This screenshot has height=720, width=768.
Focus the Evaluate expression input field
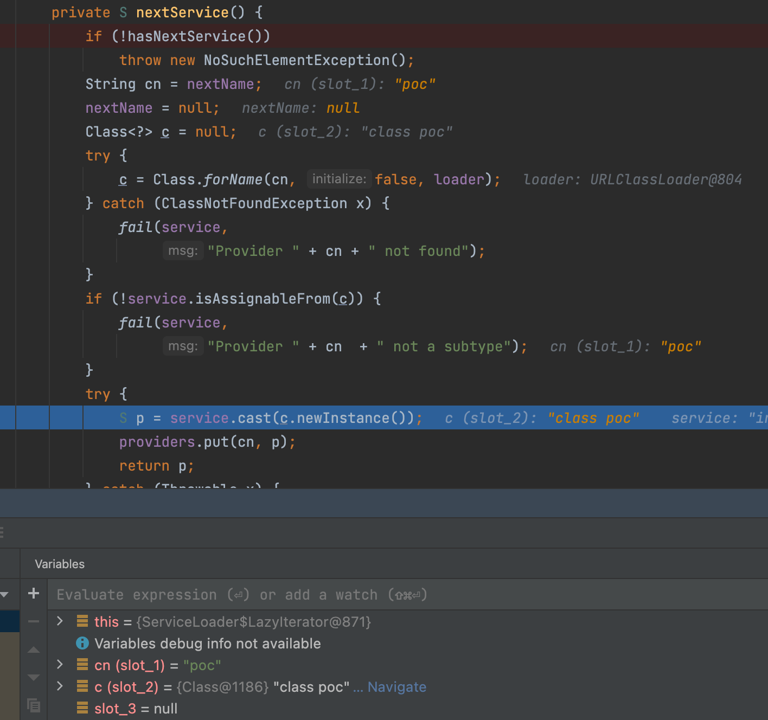tap(407, 595)
